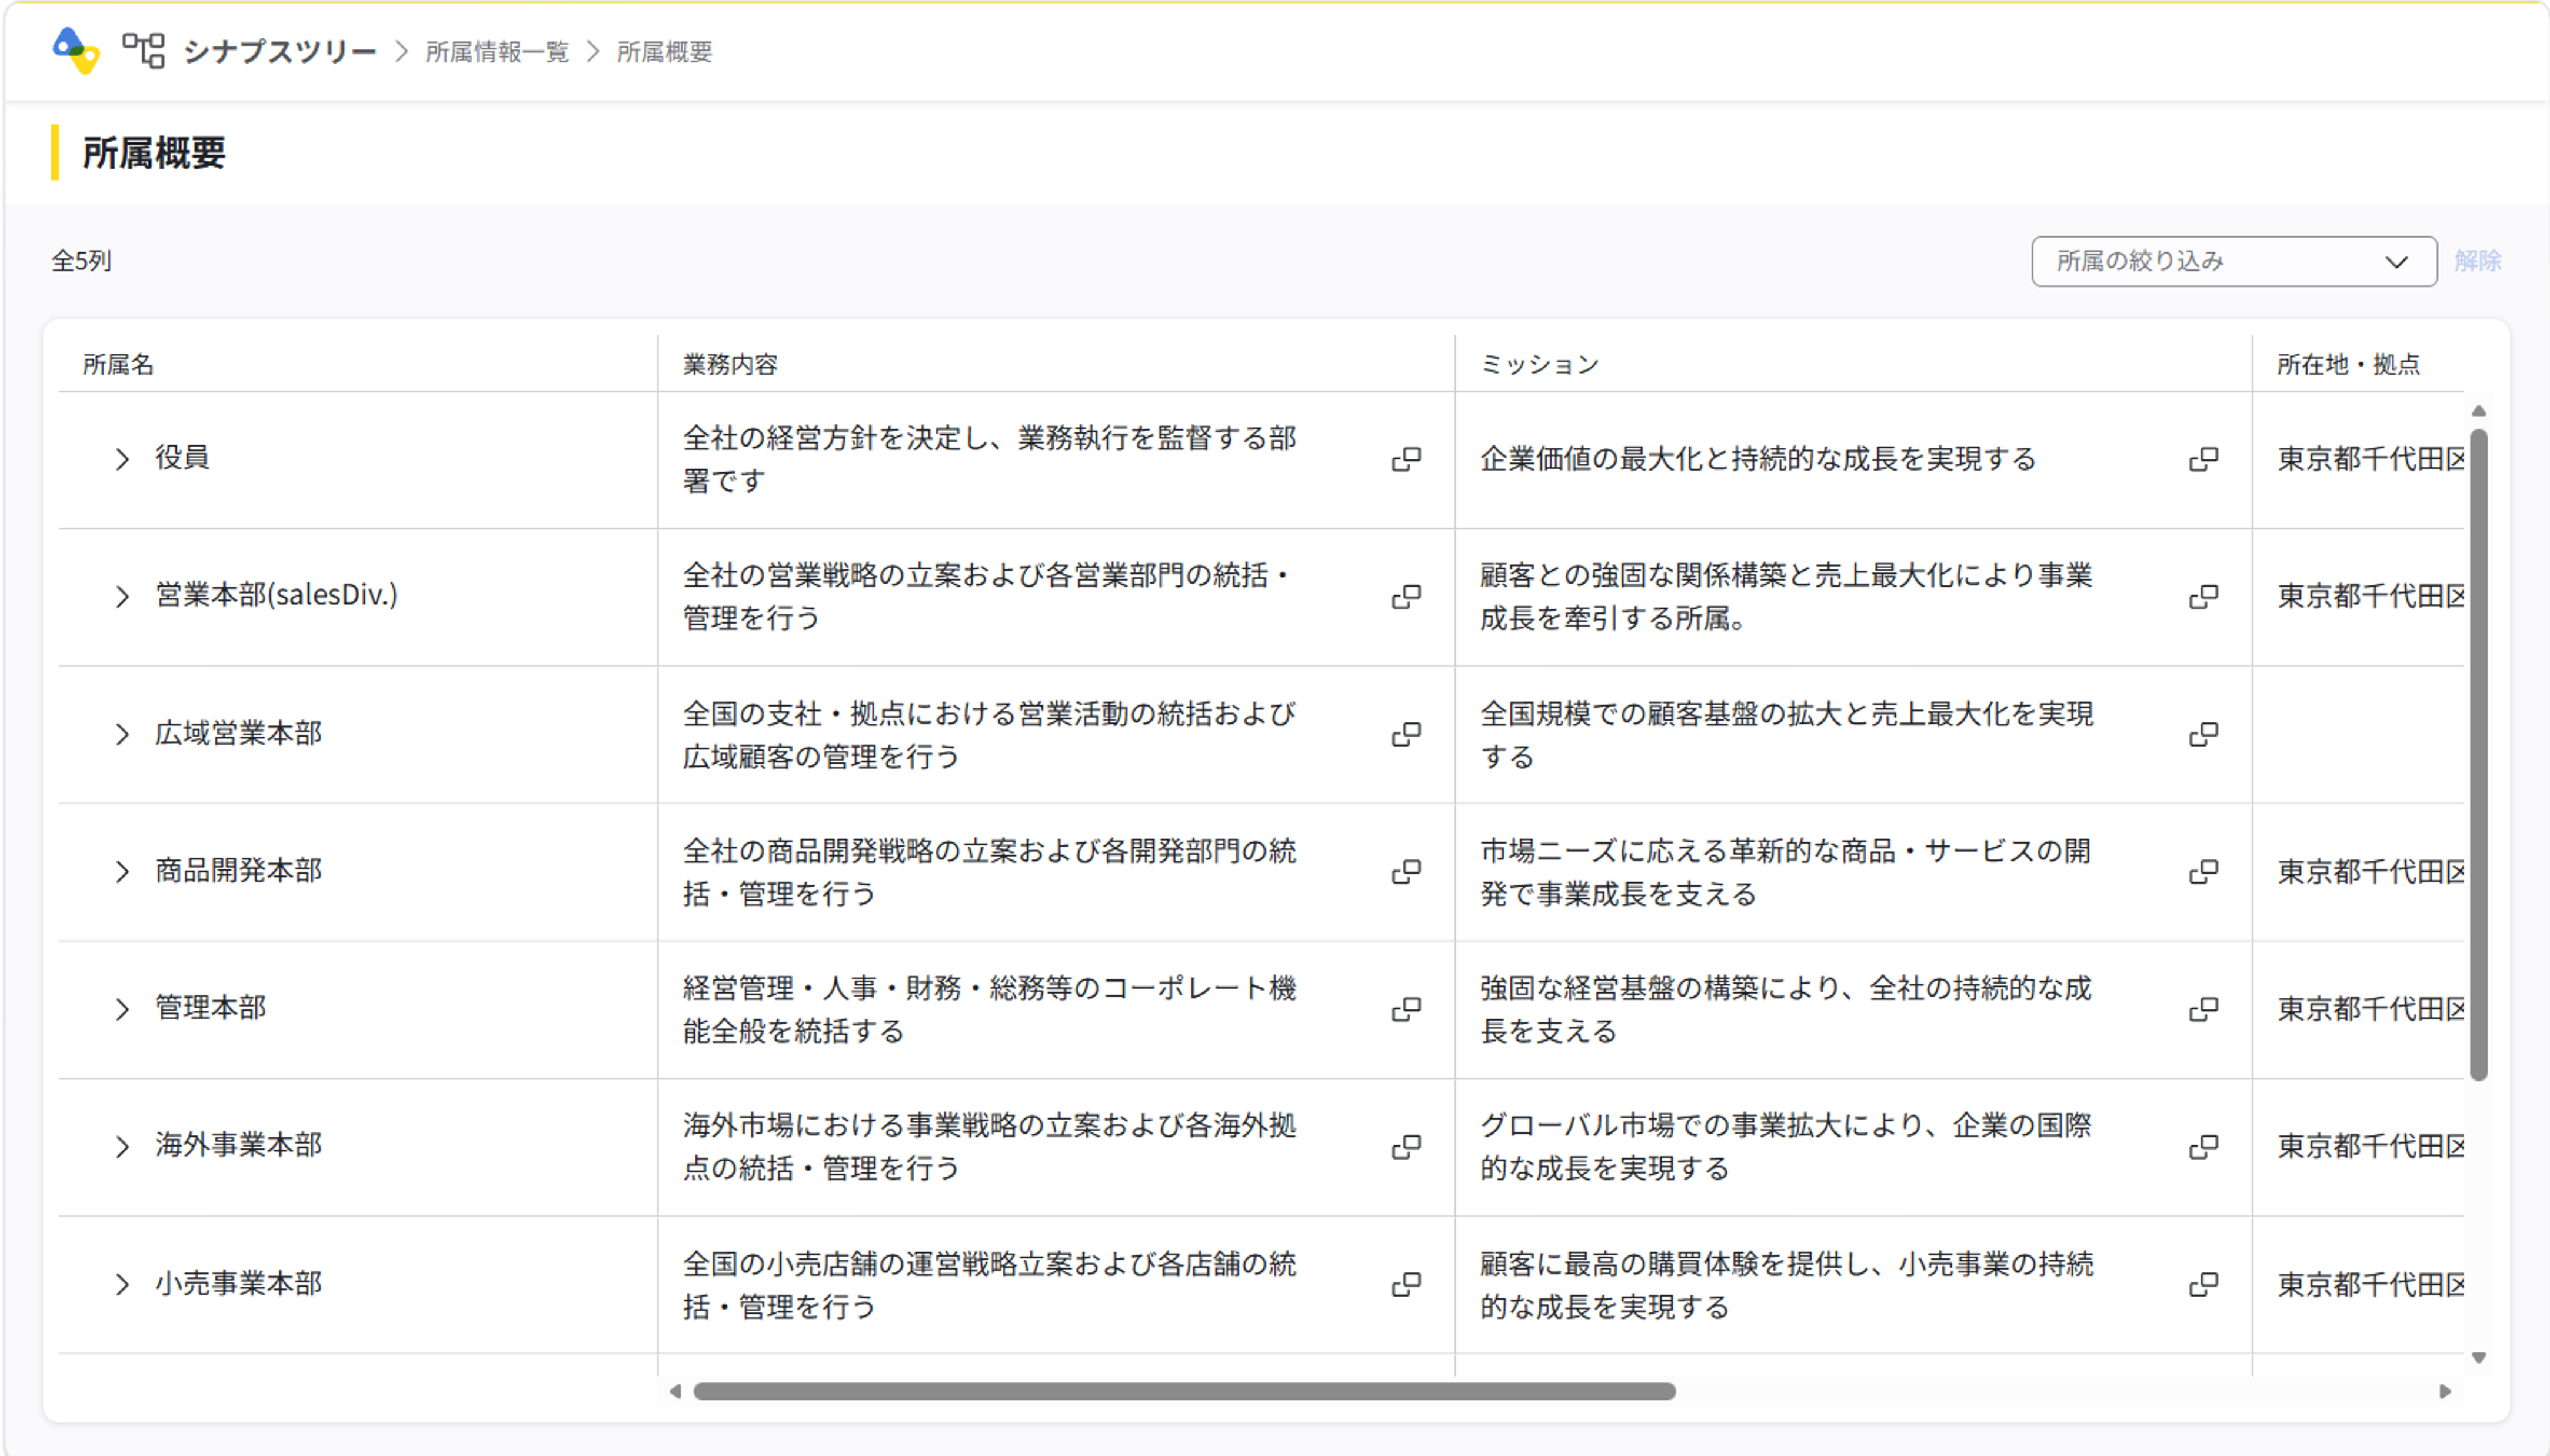This screenshot has height=1456, width=2550.
Task: Go to シナプスツリー breadcrumb
Action: (279, 51)
